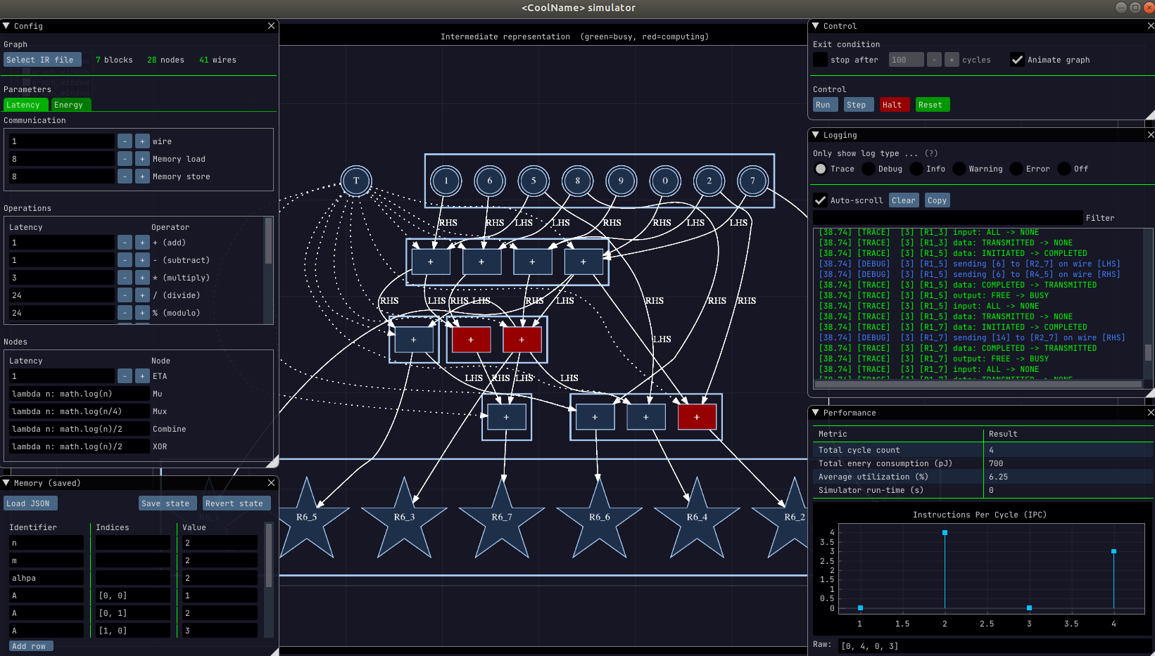The height and width of the screenshot is (656, 1155).
Task: Click the log Filter input field
Action: point(947,218)
